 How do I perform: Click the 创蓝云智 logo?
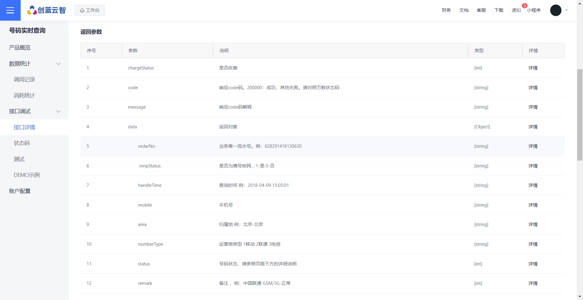tap(46, 10)
